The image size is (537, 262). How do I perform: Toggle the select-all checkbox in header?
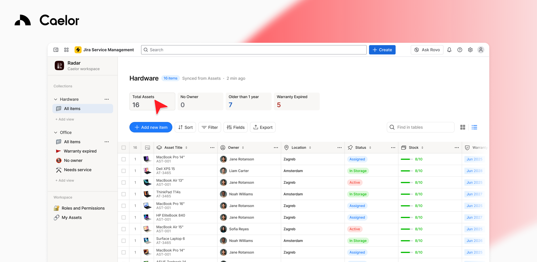[x=124, y=148]
